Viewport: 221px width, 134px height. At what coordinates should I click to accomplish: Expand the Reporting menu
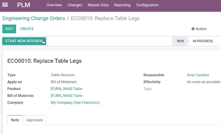(x=122, y=5)
